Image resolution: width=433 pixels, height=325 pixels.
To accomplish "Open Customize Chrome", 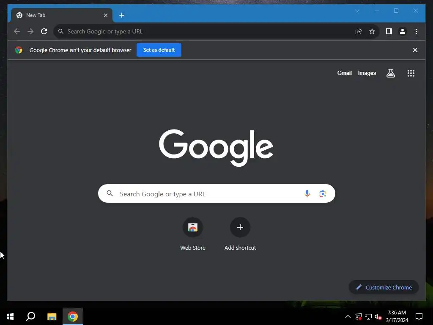I will click(x=384, y=287).
